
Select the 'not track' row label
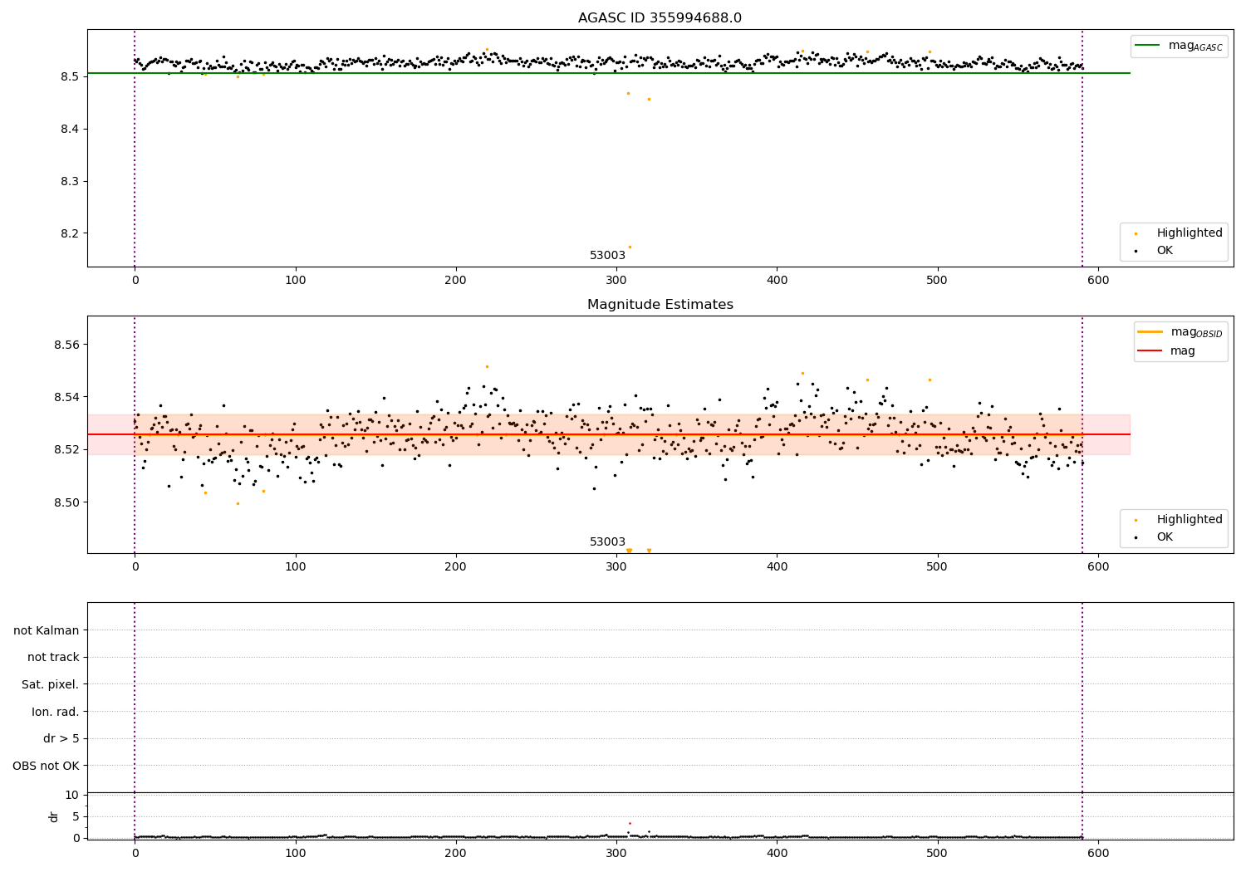tap(53, 657)
